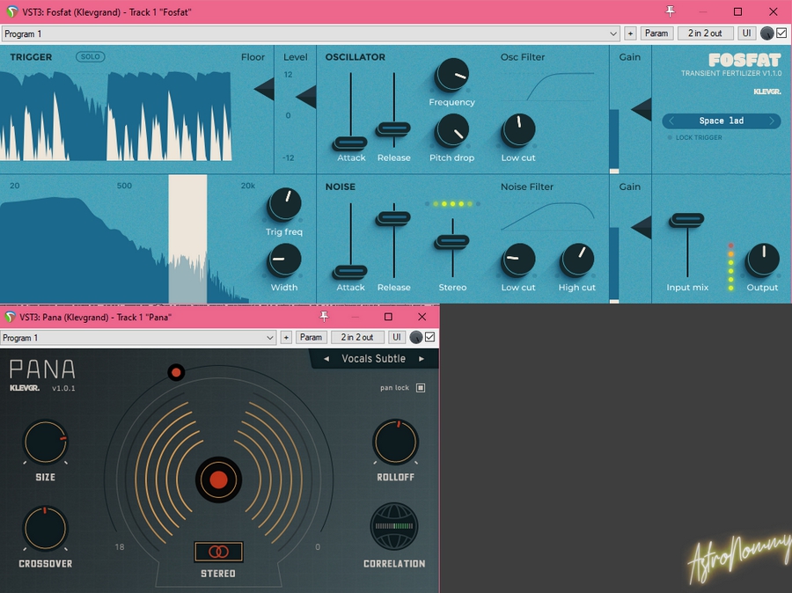
Task: Click the Fosfat Frequency knob
Action: pos(451,77)
